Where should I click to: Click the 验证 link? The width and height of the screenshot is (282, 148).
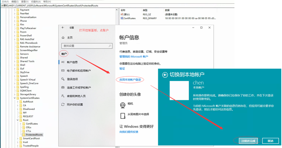pos(122,69)
